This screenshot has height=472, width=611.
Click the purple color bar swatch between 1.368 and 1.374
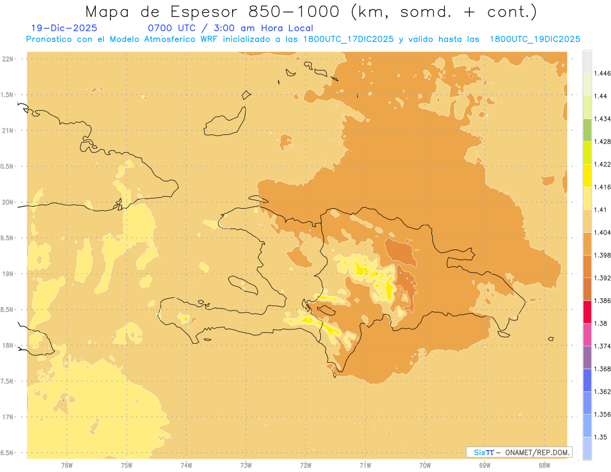[x=587, y=357]
